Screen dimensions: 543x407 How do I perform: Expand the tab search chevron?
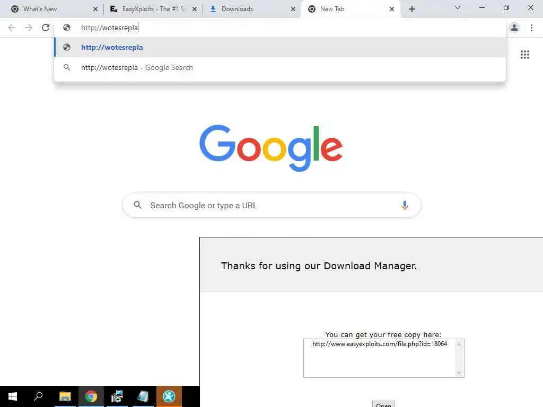458,7
